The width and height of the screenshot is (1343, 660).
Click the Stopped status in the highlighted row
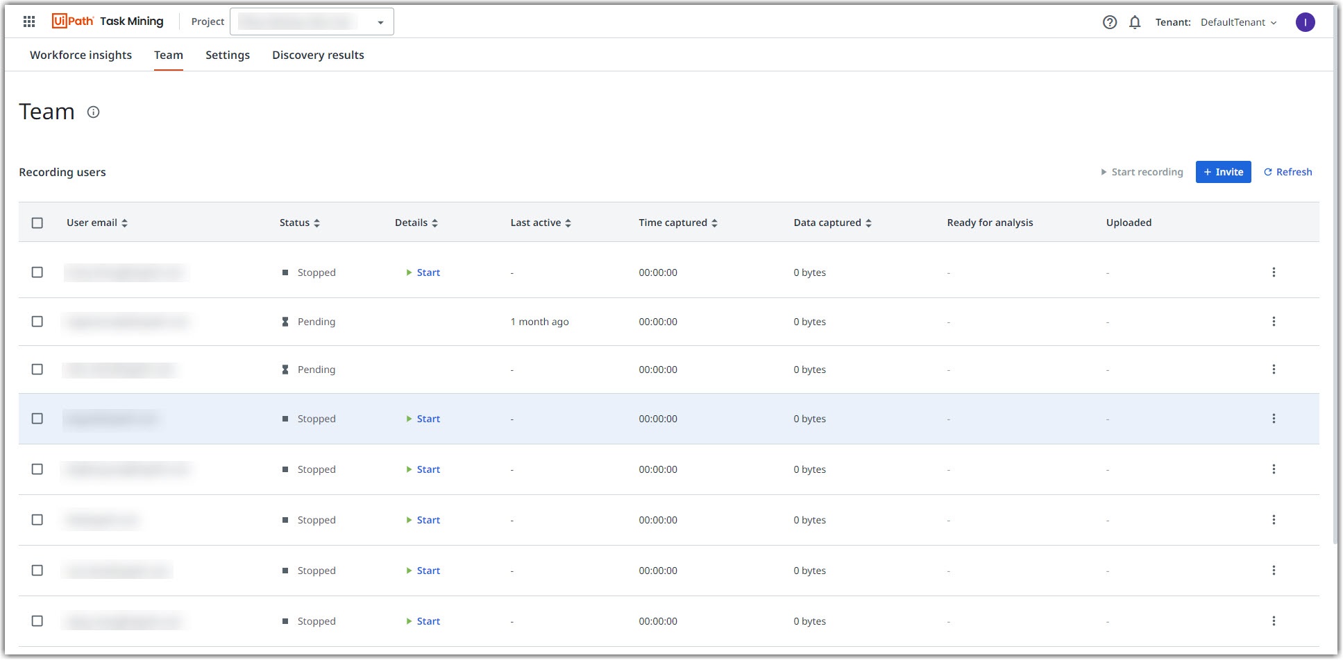tap(309, 419)
